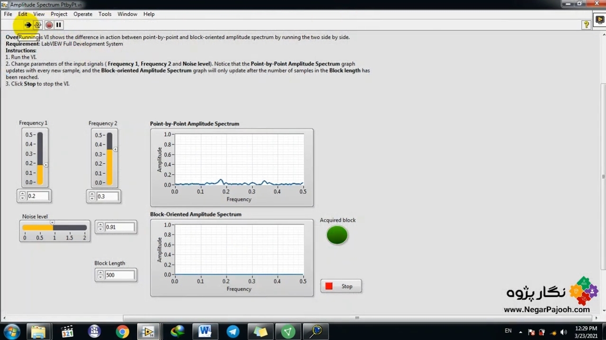Image resolution: width=606 pixels, height=340 pixels.
Task: Open Telegram from the taskbar
Action: pos(233,331)
